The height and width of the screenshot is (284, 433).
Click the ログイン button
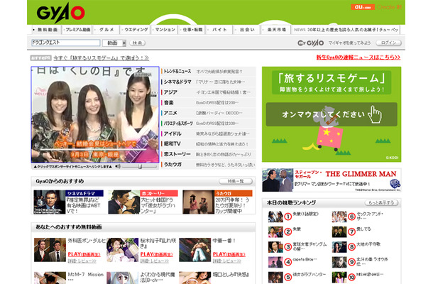(x=388, y=43)
